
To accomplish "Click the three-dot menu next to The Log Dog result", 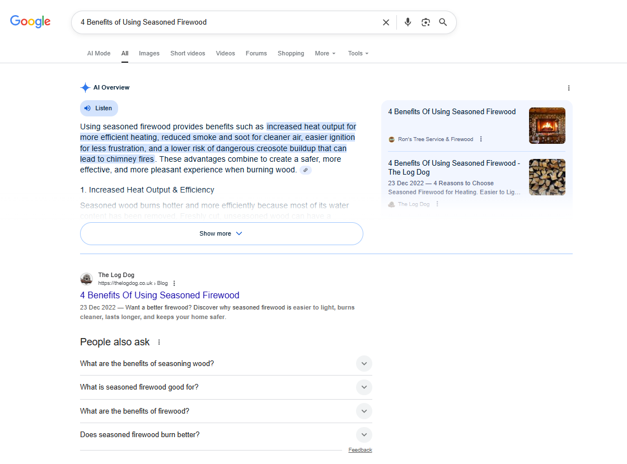I will [174, 283].
